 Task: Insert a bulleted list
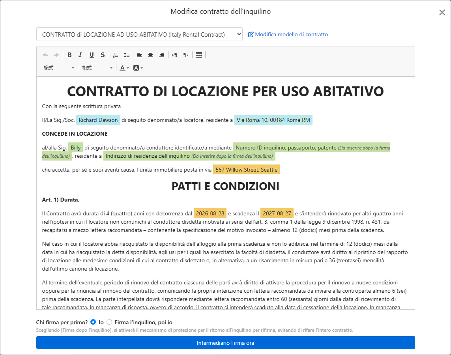[127, 55]
